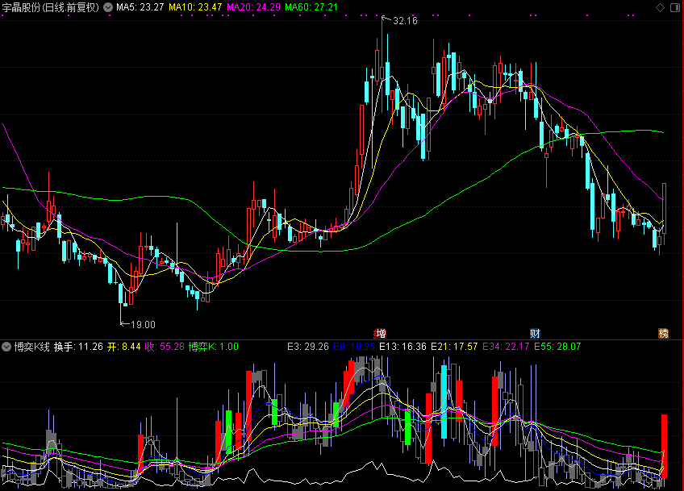Open the dropdown arrow beside 宇晶股份 title
The height and width of the screenshot is (491, 684).
click(x=108, y=7)
